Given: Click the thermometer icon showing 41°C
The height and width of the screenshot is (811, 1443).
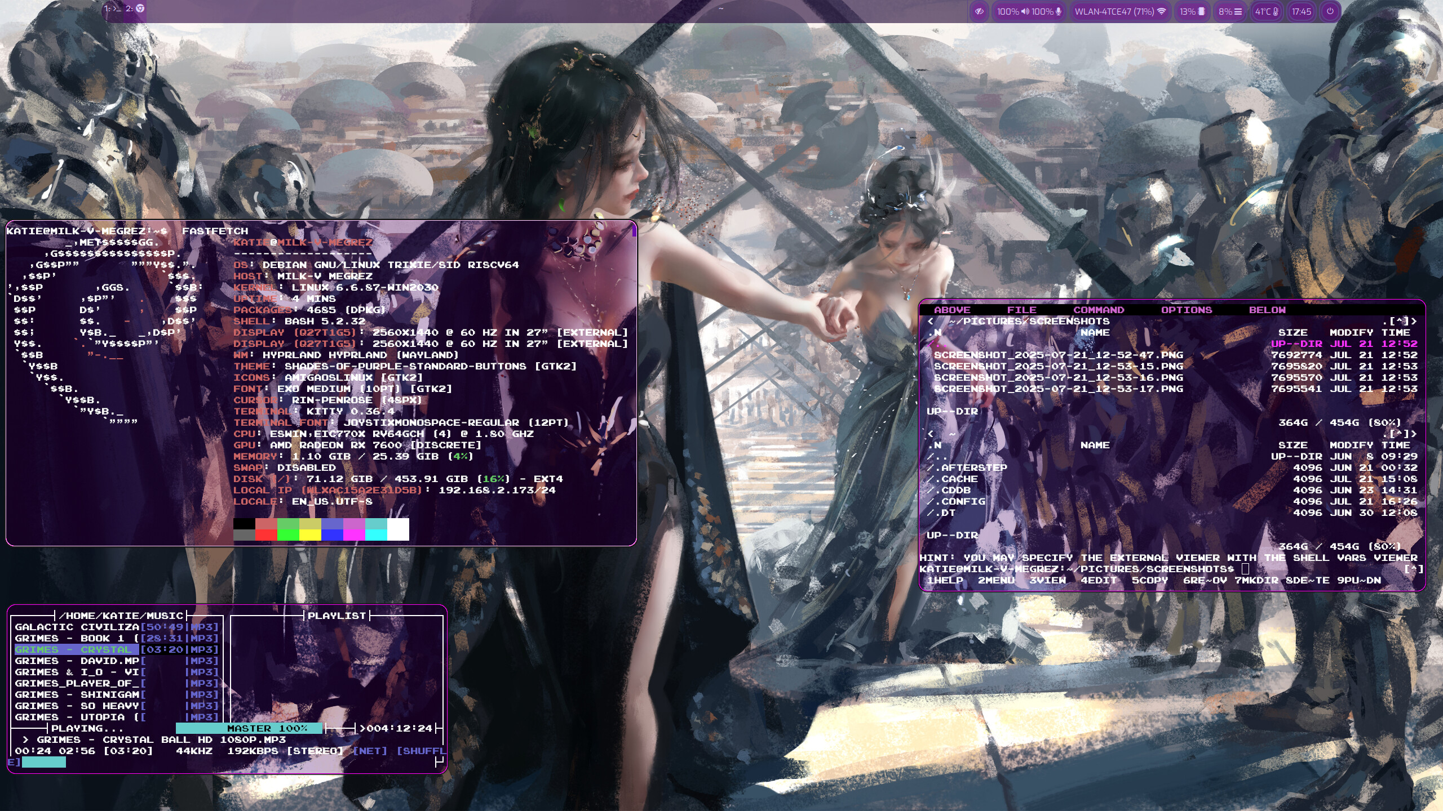Looking at the screenshot, I should tap(1275, 11).
